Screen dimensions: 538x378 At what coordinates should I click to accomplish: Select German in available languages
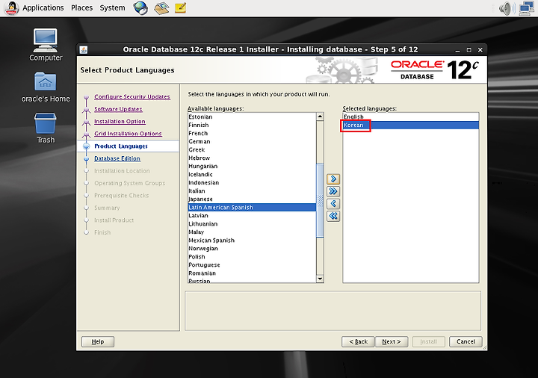pyautogui.click(x=252, y=142)
